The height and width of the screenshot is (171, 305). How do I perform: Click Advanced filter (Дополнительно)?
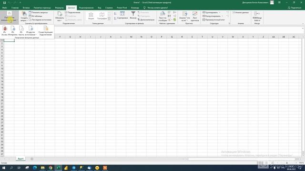pos(146,20)
